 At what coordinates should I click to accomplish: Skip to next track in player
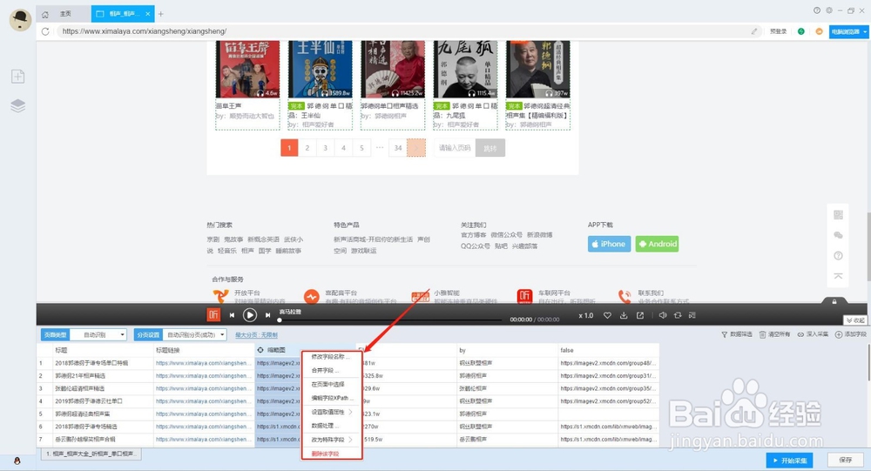tap(267, 315)
